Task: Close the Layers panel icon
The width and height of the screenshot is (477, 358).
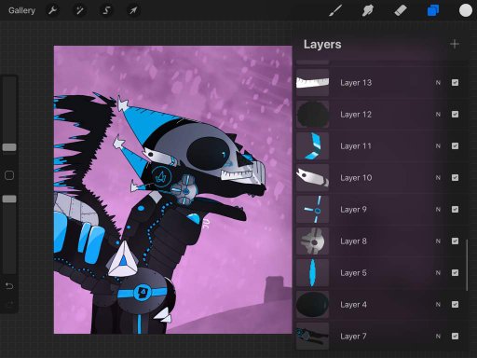Action: pyautogui.click(x=433, y=10)
